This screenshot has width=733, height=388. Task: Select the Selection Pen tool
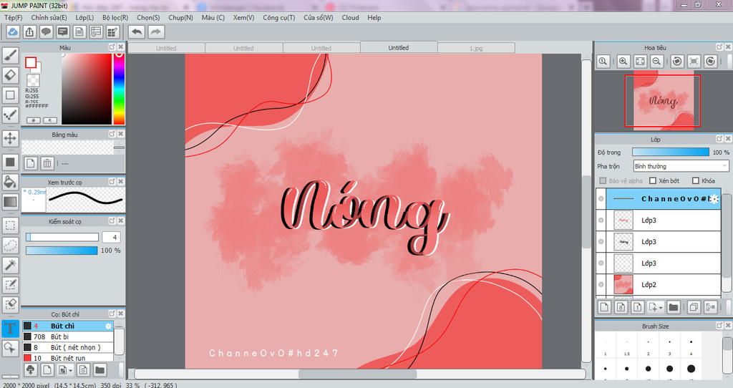[10, 284]
